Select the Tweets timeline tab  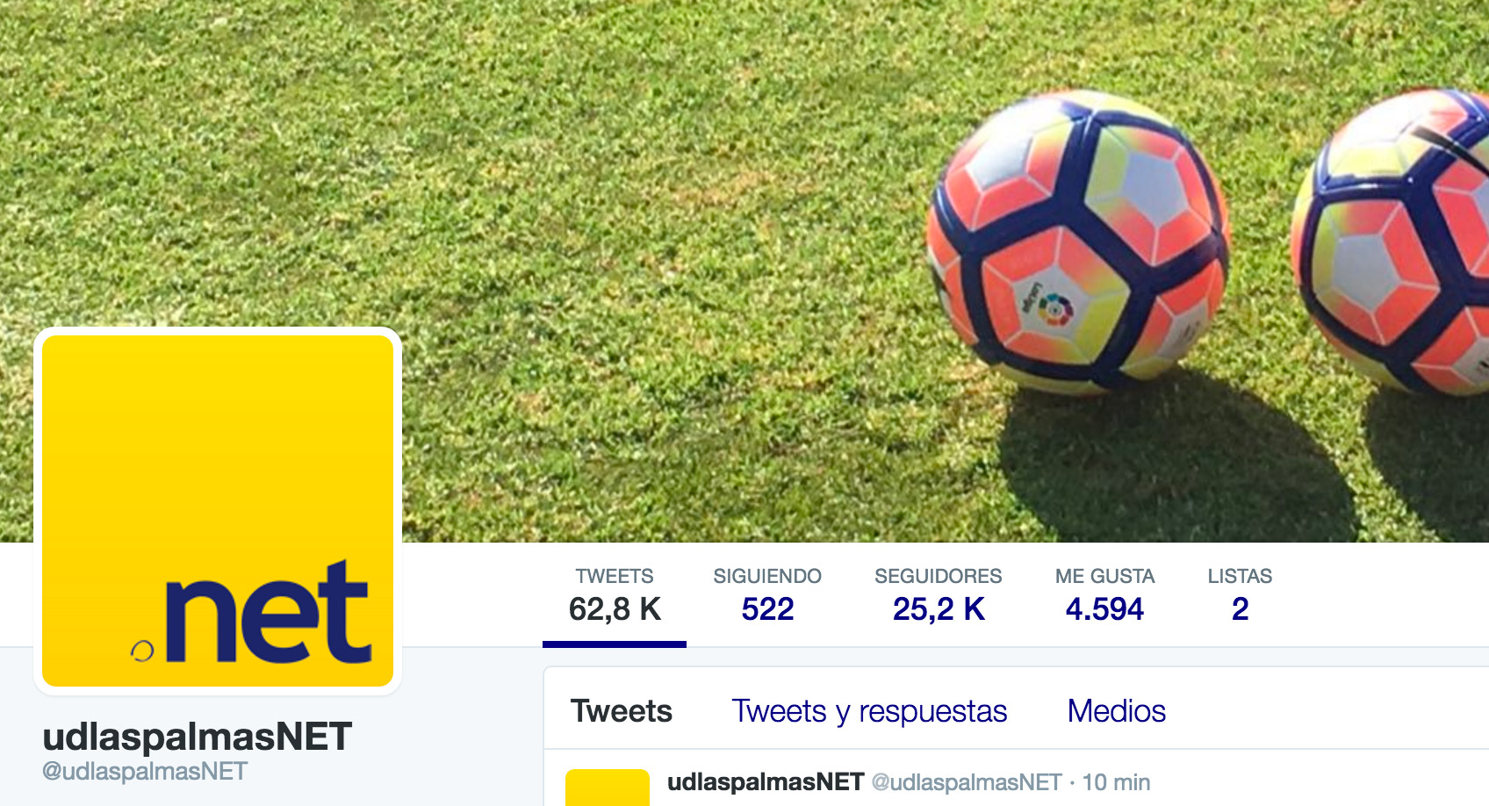pos(622,711)
